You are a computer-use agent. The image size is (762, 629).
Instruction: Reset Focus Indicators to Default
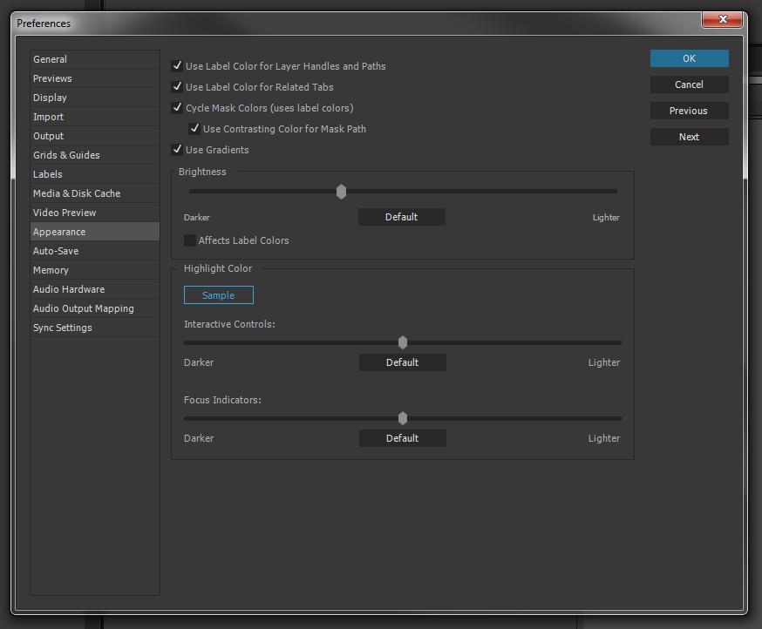403,438
